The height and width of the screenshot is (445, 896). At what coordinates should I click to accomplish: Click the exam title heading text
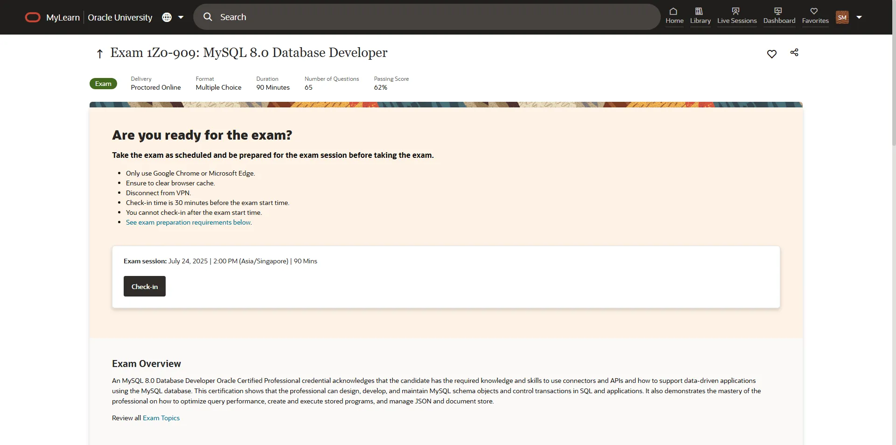click(249, 53)
